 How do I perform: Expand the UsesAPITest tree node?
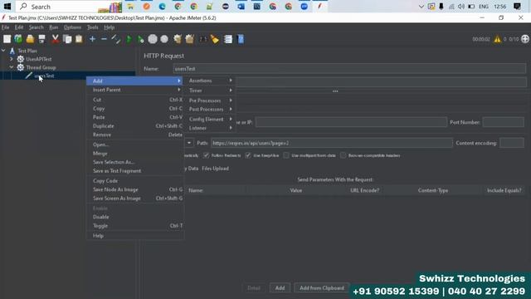coord(12,59)
